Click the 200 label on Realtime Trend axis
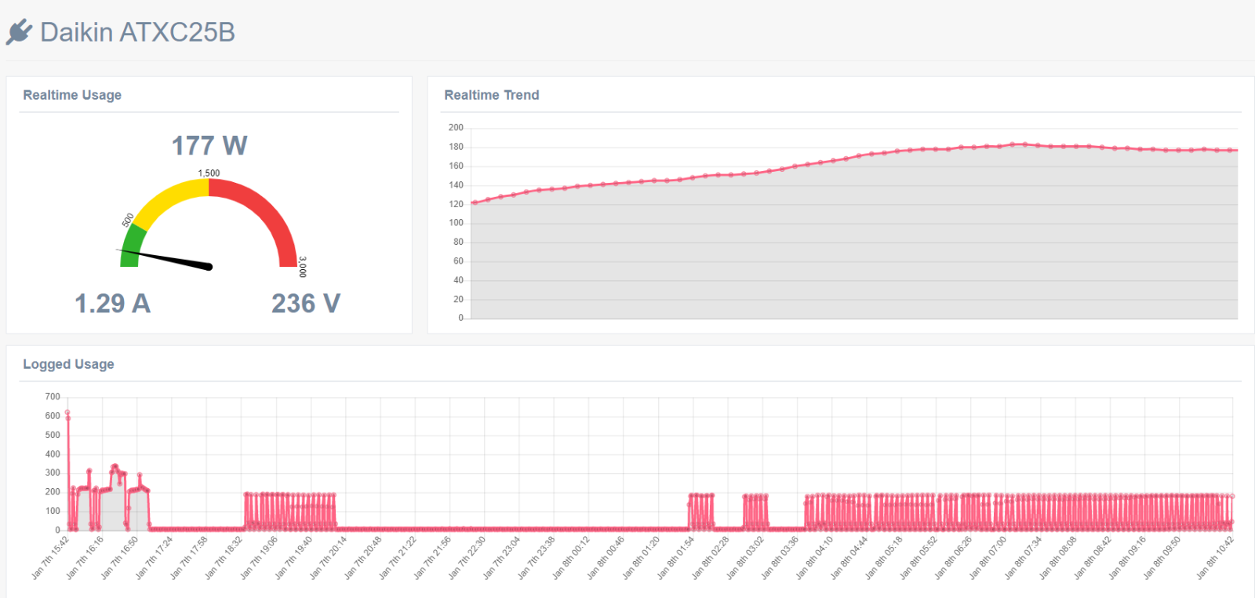This screenshot has height=598, width=1255. pos(456,127)
